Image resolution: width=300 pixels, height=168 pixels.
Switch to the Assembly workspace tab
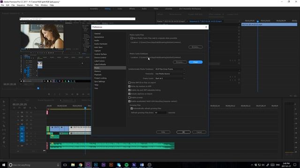pyautogui.click(x=94, y=9)
